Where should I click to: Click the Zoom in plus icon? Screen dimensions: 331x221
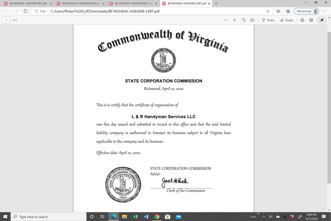(234, 20)
